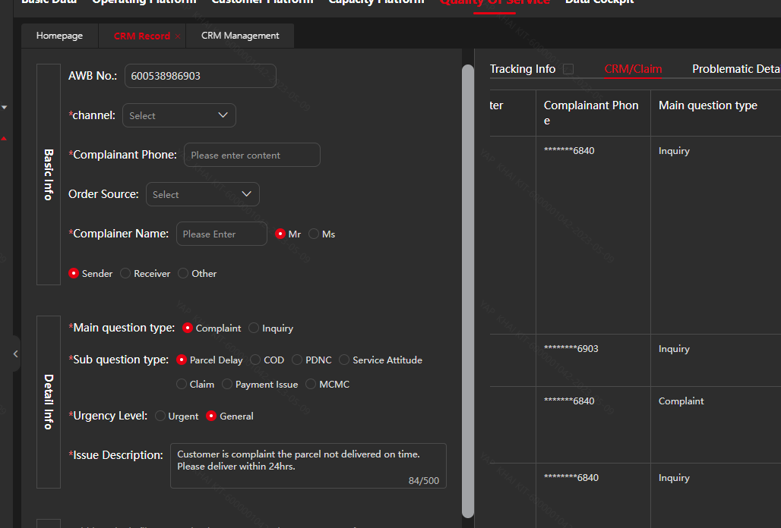Click into the Issue Description text area
The height and width of the screenshot is (528, 781).
pos(308,465)
